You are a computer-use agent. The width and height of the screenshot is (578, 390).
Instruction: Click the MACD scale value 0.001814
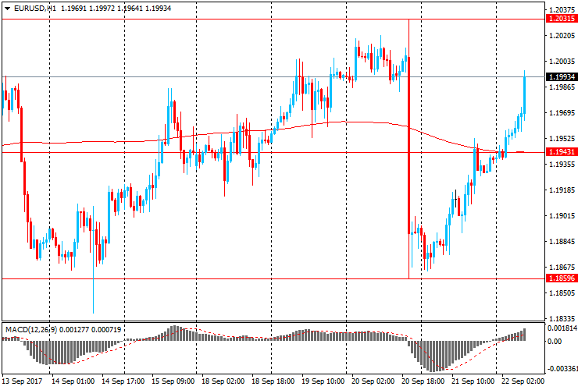(562, 328)
